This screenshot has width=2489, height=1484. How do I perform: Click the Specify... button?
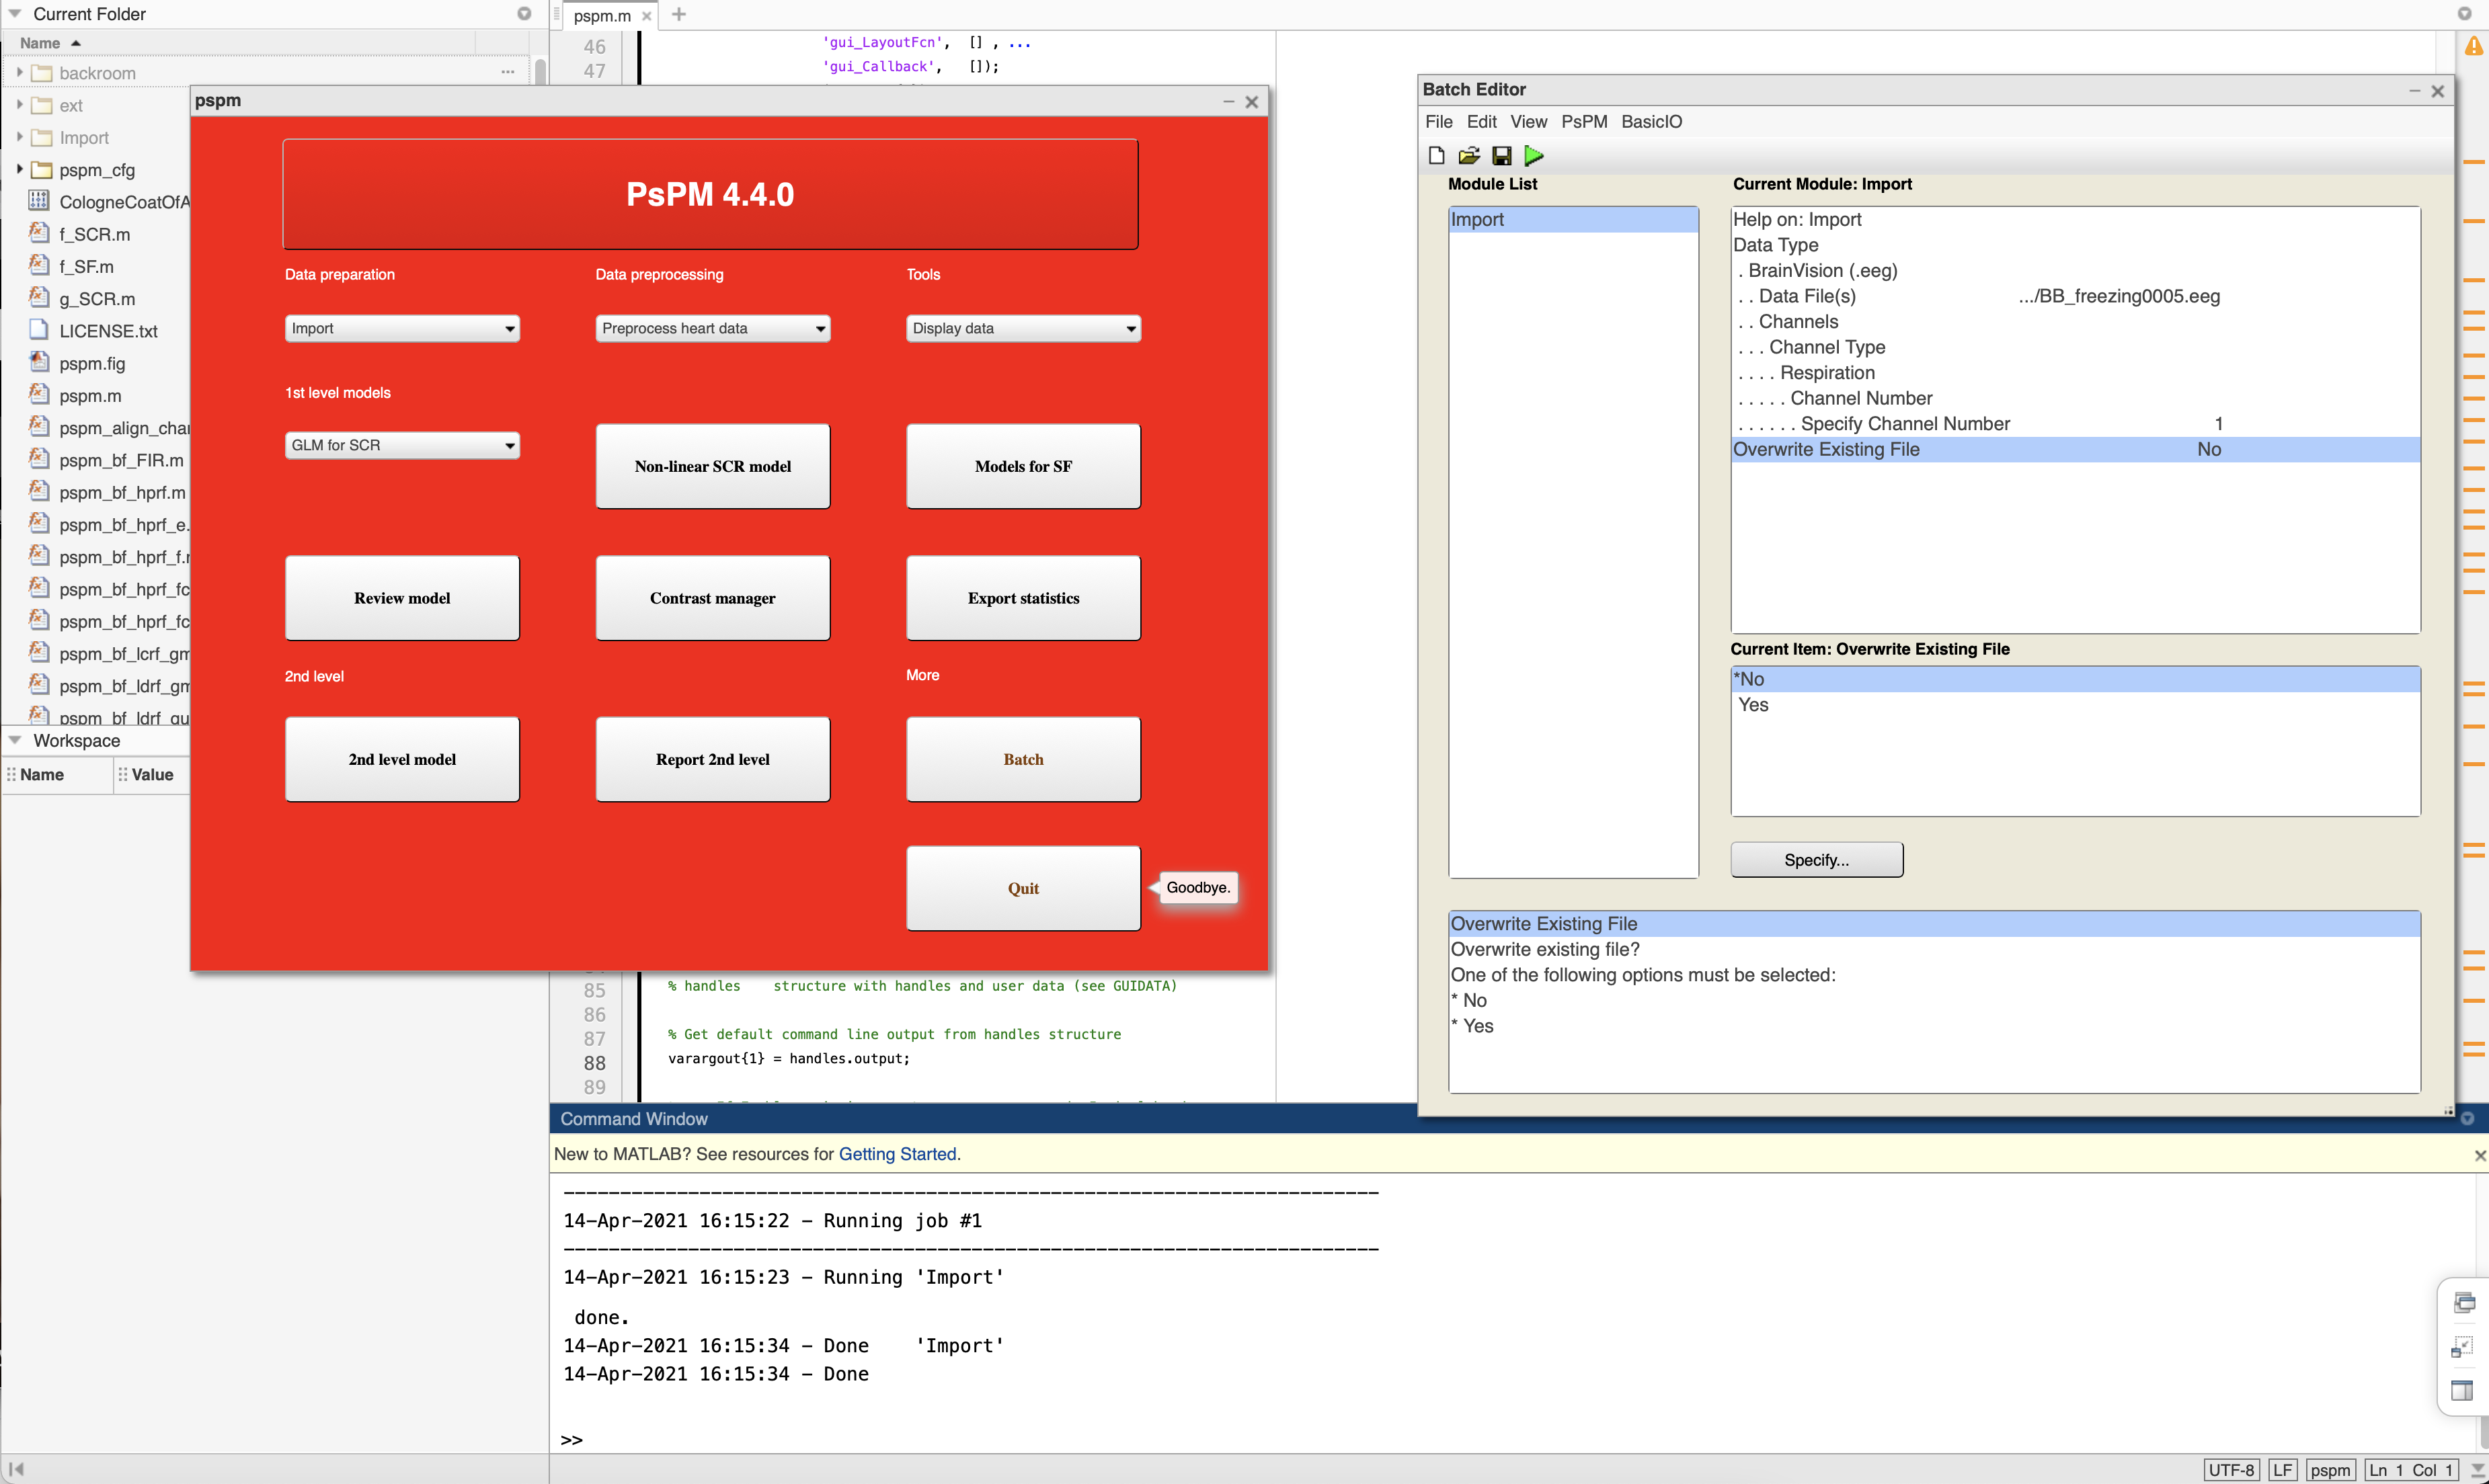[x=1817, y=859]
